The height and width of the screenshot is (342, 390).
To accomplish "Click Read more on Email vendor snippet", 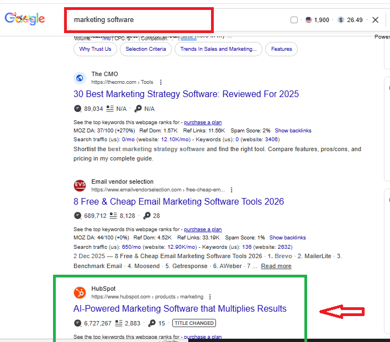I will pos(276,266).
